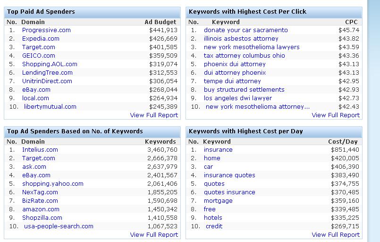Open the Expedia.com domain link
380x242 pixels.
41,39
